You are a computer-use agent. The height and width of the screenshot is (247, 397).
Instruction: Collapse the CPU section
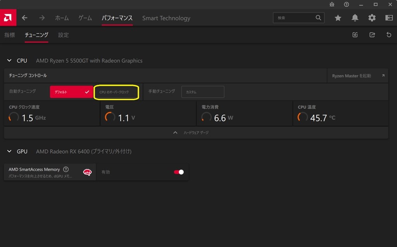[9, 60]
